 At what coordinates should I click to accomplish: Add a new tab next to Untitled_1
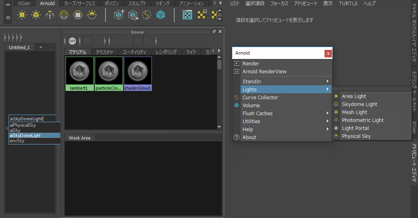click(41, 47)
